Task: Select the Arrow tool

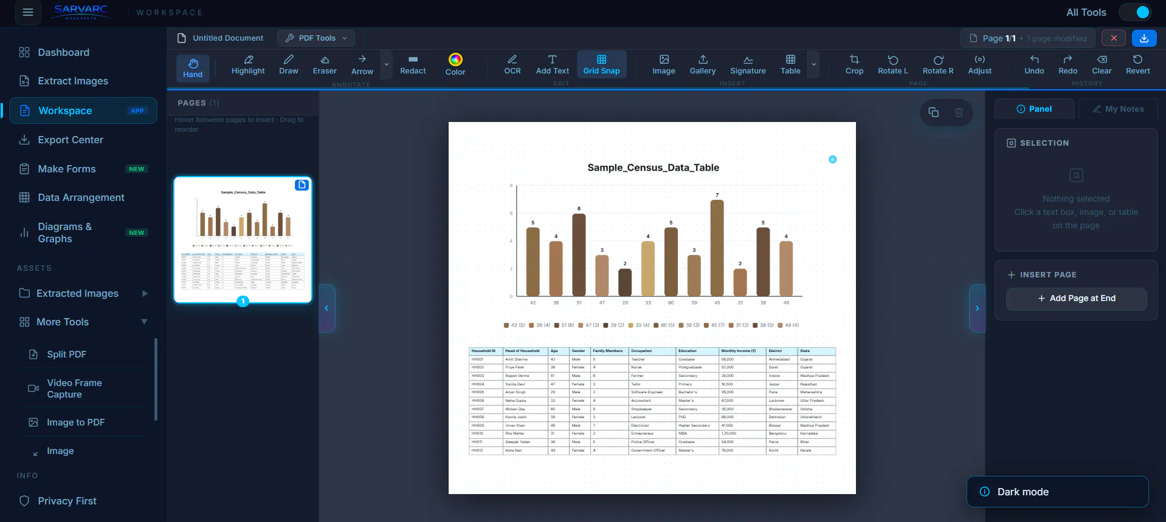Action: pos(362,65)
